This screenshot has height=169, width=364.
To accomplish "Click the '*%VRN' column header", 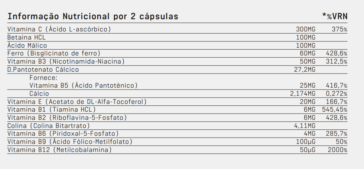I will 335,17.
